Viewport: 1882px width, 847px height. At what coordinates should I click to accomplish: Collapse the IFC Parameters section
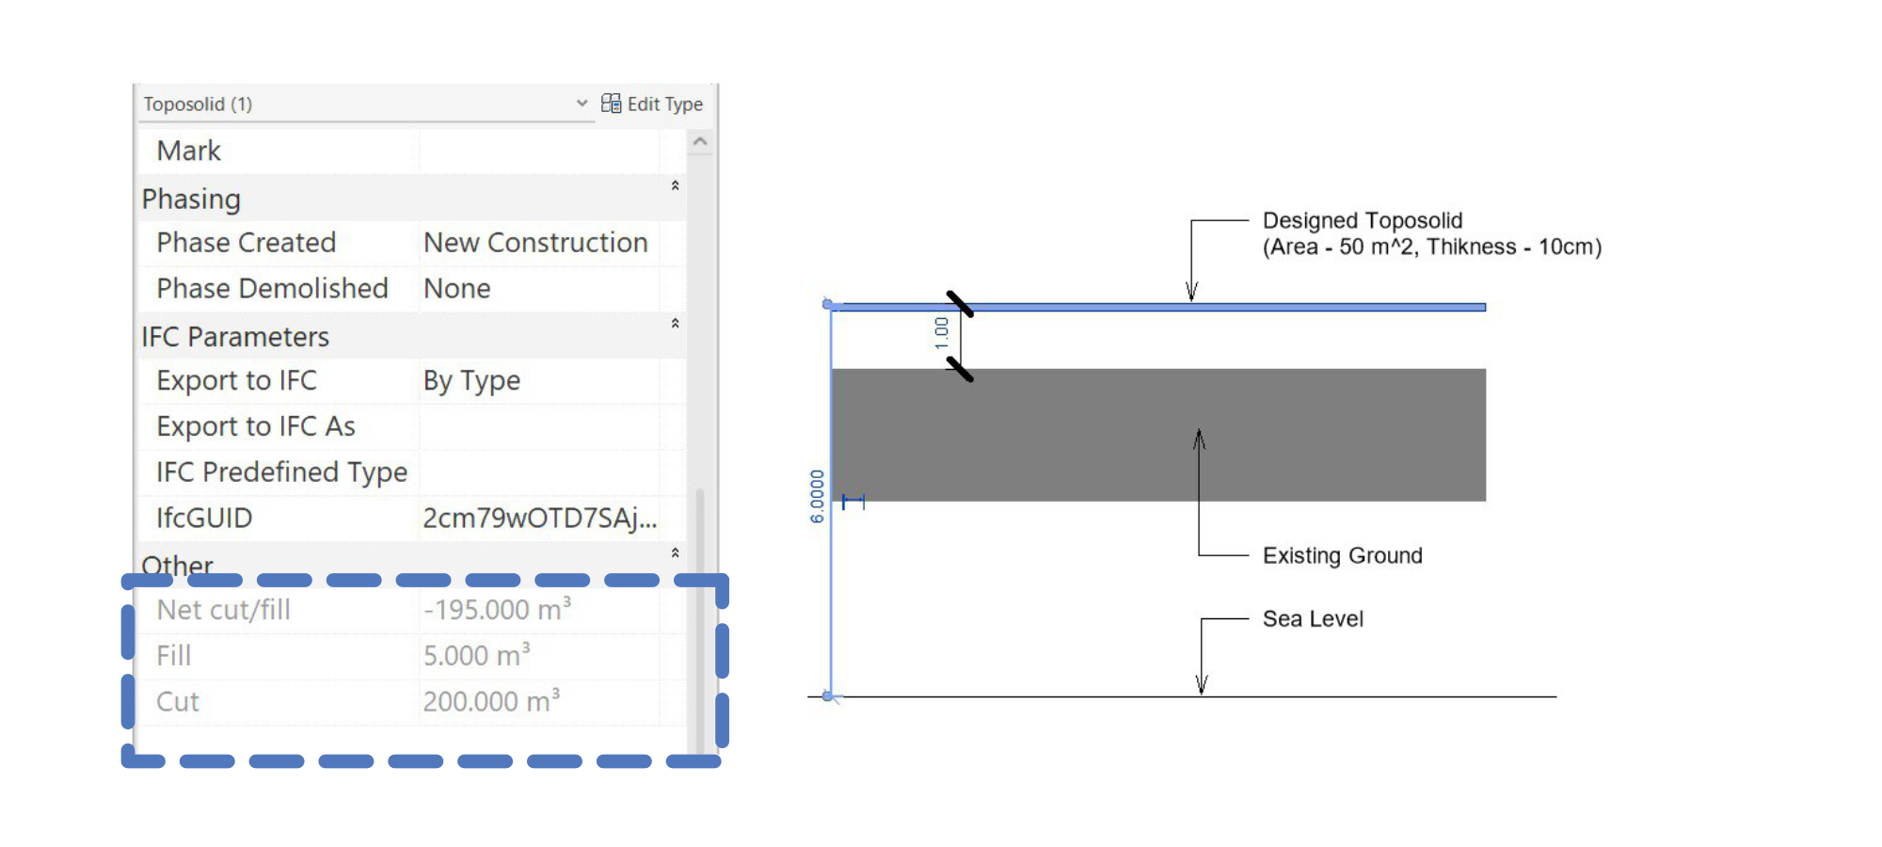[x=675, y=324]
